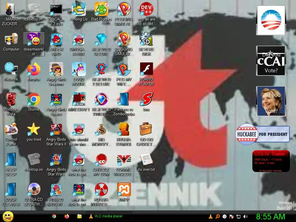Open the folder icon on the taskbar
The width and height of the screenshot is (296, 222).
[x=79, y=216]
